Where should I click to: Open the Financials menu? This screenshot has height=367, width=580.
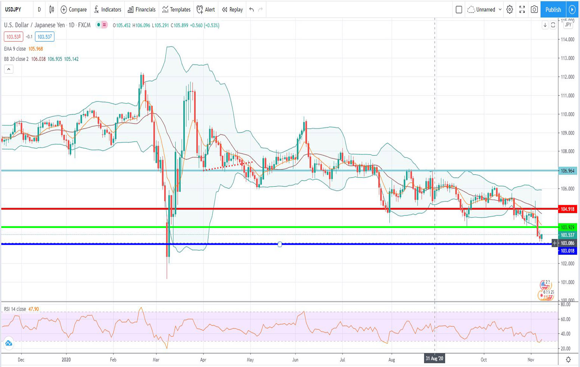coord(141,10)
